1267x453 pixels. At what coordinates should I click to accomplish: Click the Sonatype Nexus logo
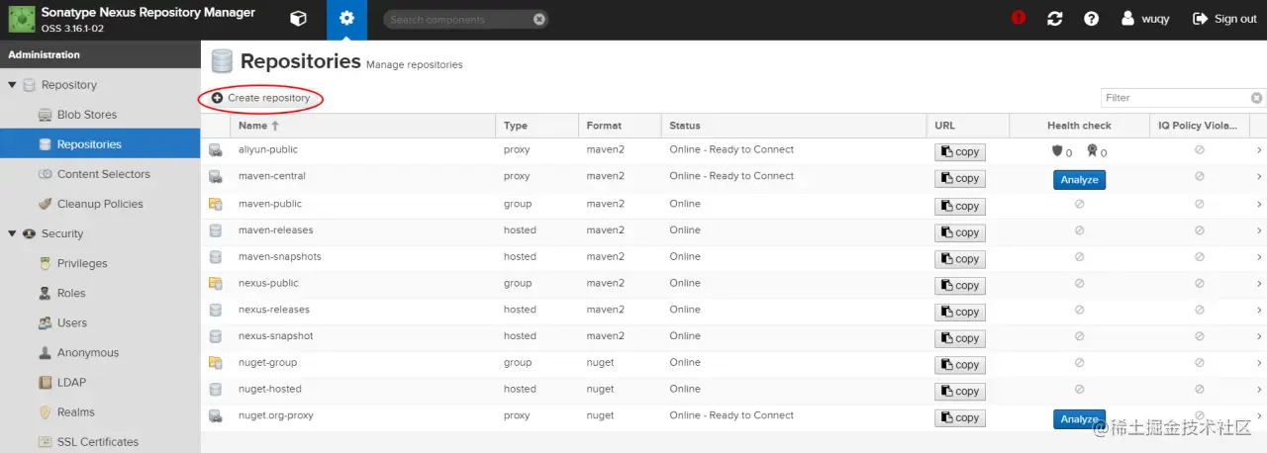tap(22, 20)
